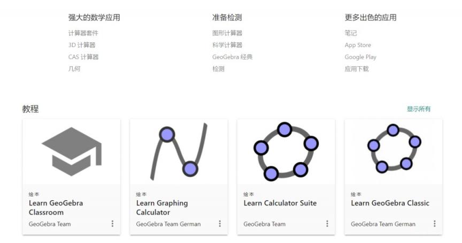Open options menu for Learn Graphing Calculator

click(x=220, y=224)
